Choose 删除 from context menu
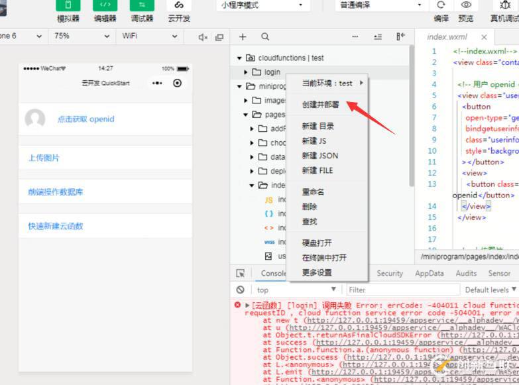This screenshot has width=519, height=385. (327, 207)
